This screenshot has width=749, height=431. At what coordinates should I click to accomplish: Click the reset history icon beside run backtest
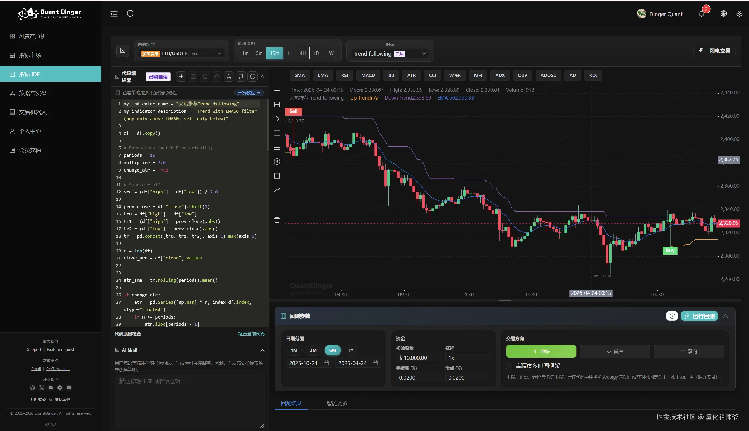[672, 316]
